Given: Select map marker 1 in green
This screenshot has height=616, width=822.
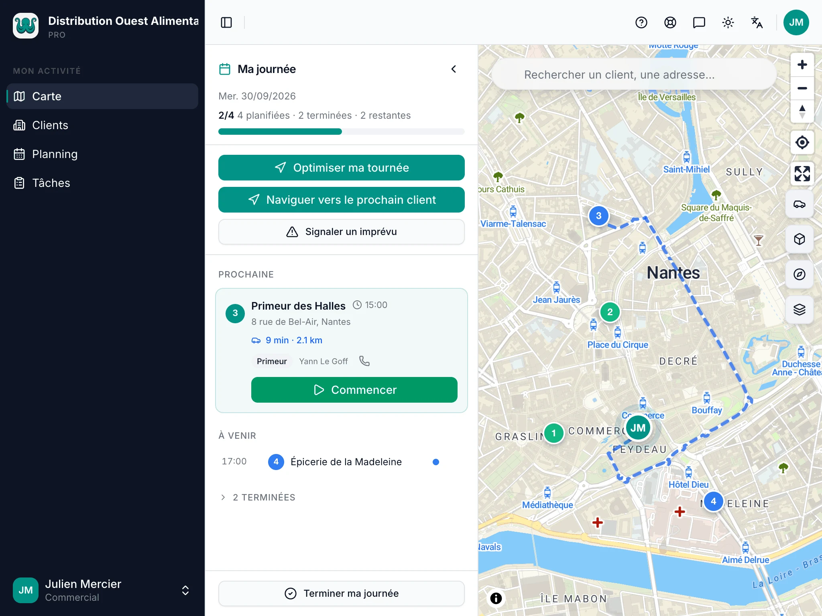Looking at the screenshot, I should 554,433.
